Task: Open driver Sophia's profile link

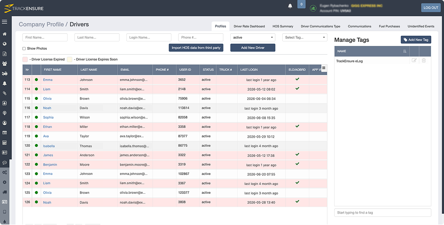Action: coord(48,117)
